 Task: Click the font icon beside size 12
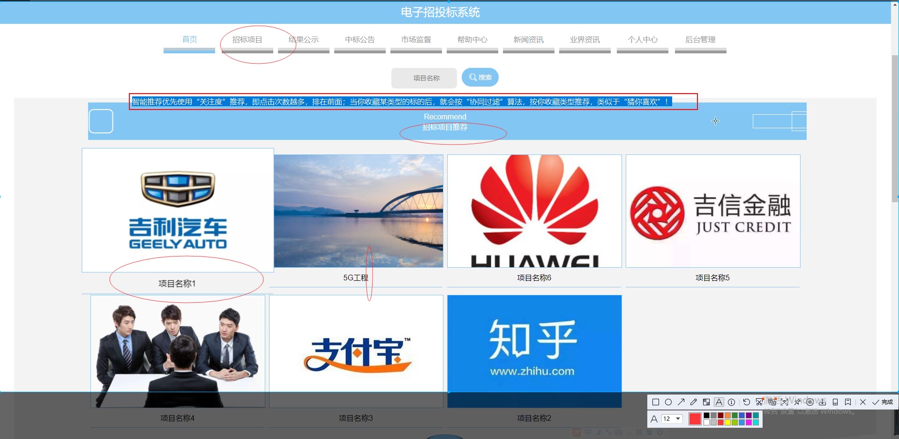coord(654,419)
